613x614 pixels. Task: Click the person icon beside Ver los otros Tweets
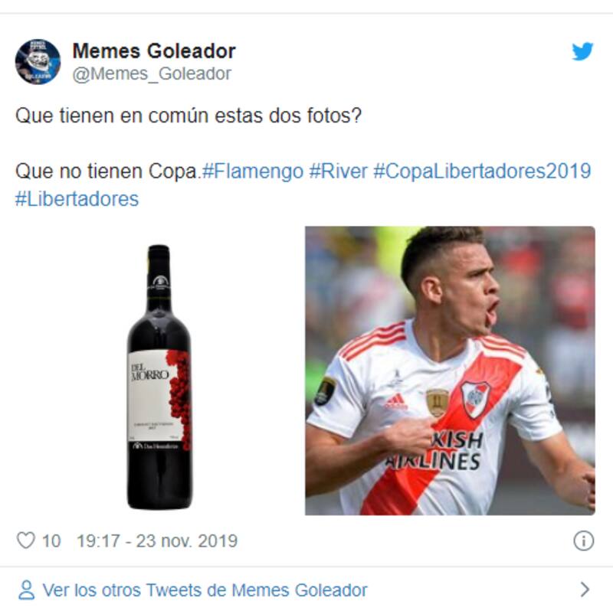[26, 590]
